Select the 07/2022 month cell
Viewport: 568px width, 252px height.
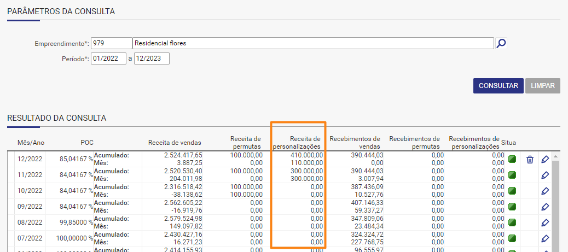pos(30,239)
